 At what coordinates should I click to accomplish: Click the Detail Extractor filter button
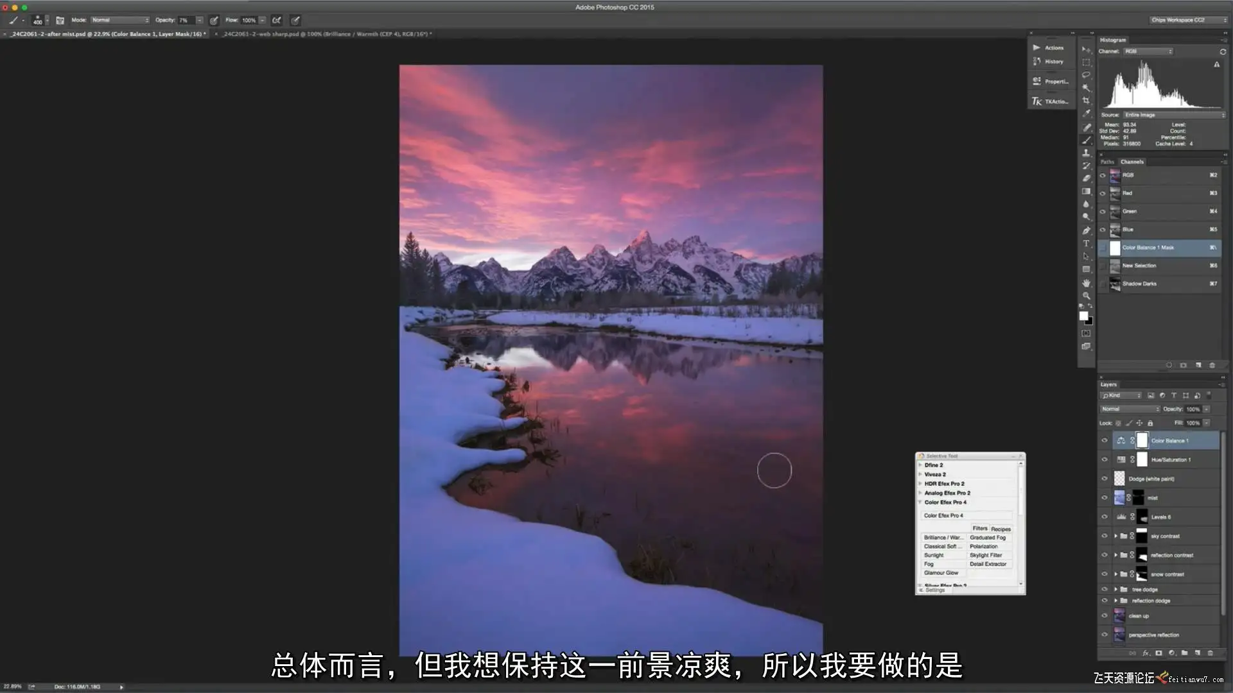coord(988,564)
